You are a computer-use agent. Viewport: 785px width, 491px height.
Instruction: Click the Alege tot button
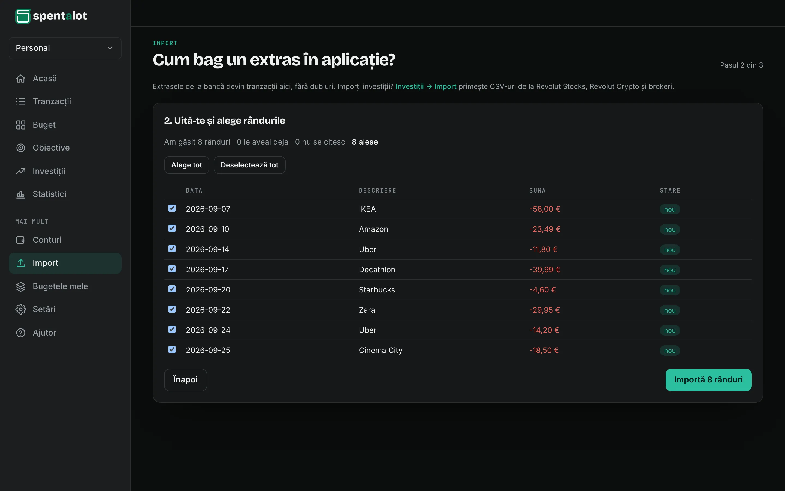(x=186, y=165)
